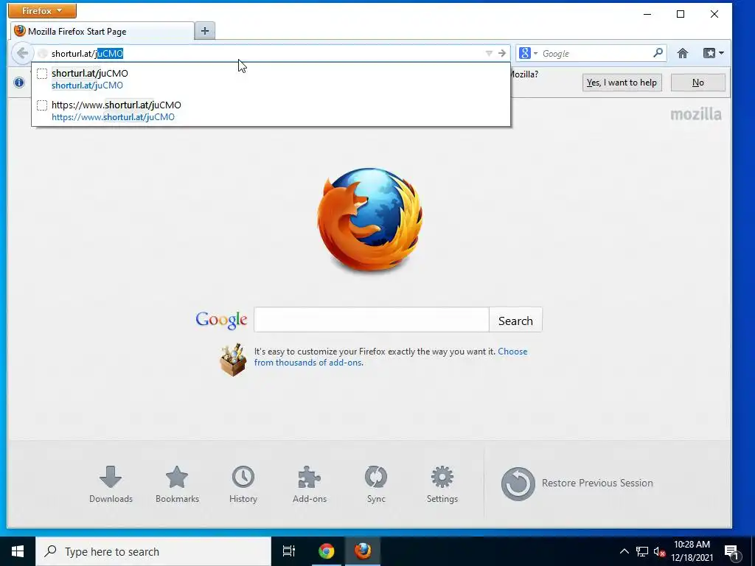Go to home page via house icon

pyautogui.click(x=682, y=53)
